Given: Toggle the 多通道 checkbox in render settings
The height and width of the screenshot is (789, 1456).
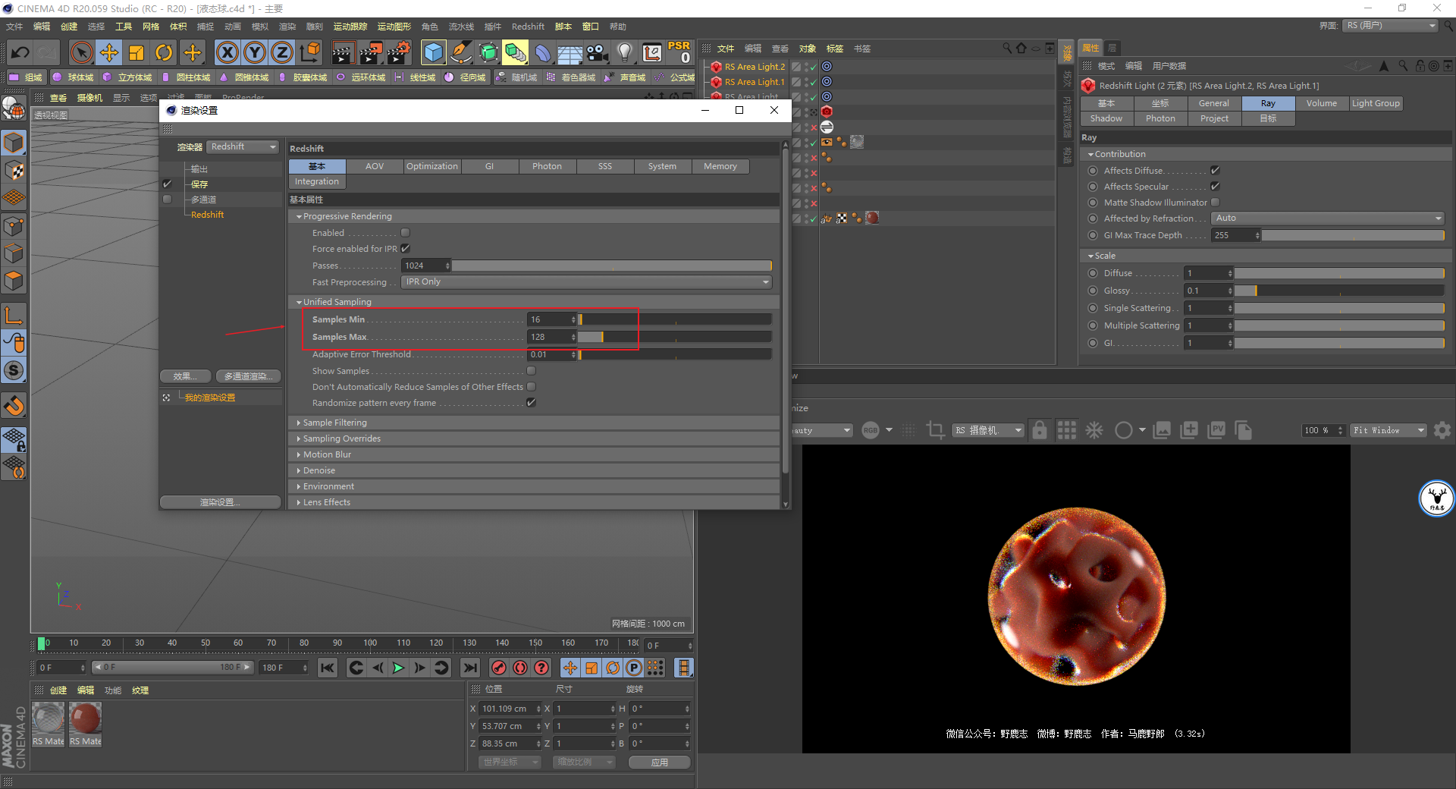Looking at the screenshot, I should [x=167, y=200].
